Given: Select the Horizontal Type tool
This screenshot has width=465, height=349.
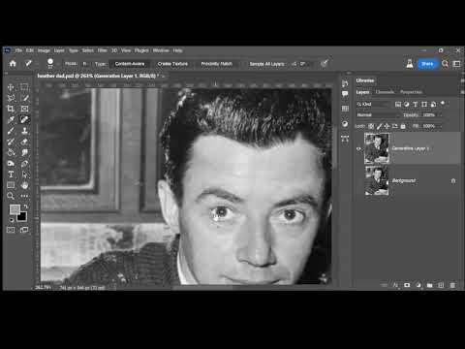Looking at the screenshot, I should point(11,174).
